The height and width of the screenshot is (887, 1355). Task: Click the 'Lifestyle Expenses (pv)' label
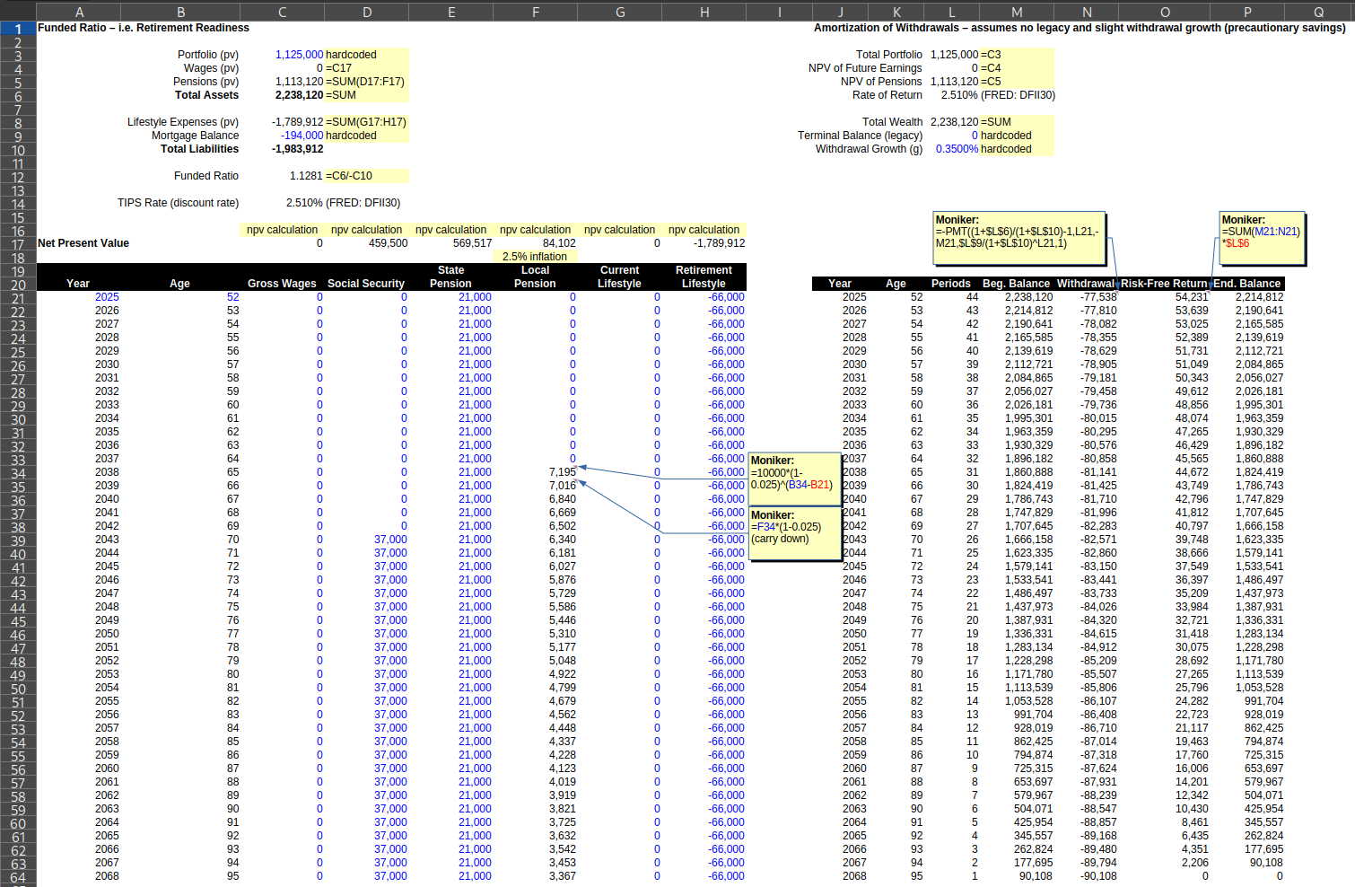(x=183, y=122)
